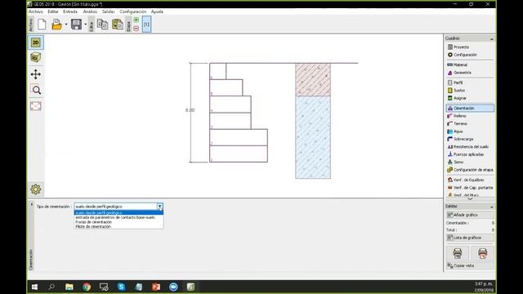The height and width of the screenshot is (294, 523).
Task: Open the Terreno frame
Action: point(470,123)
